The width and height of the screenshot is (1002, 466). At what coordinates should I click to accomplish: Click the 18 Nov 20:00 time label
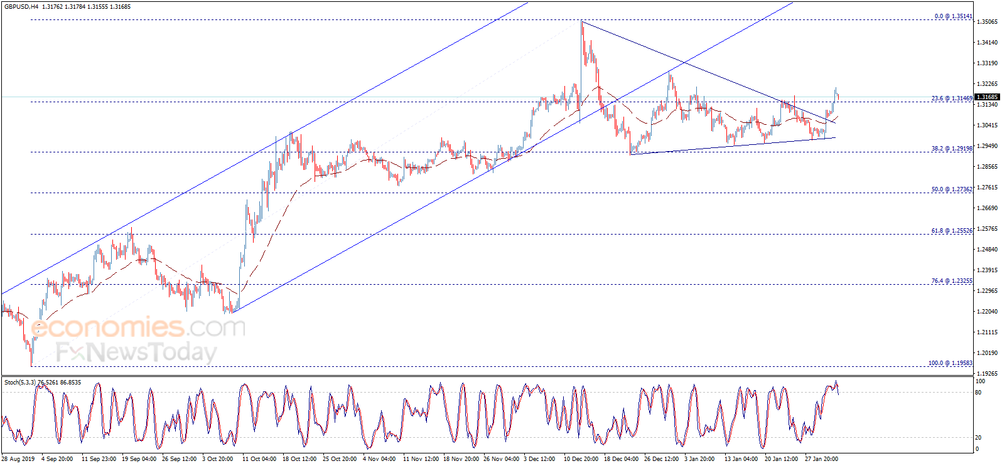click(461, 459)
